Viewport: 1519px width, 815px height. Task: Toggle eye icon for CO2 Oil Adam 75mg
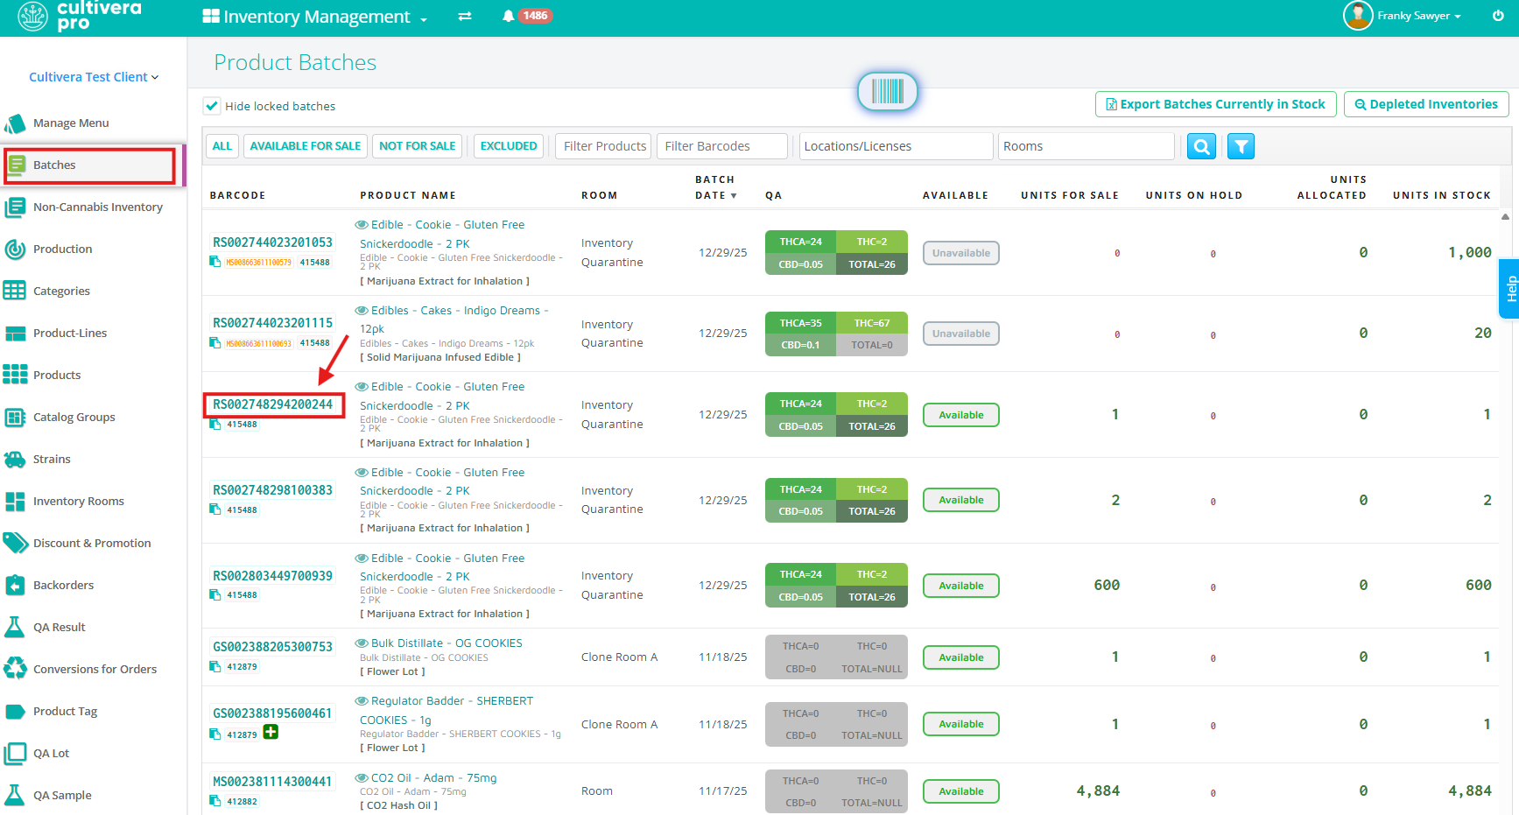click(361, 777)
